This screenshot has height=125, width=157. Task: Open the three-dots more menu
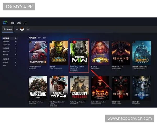[25, 23]
